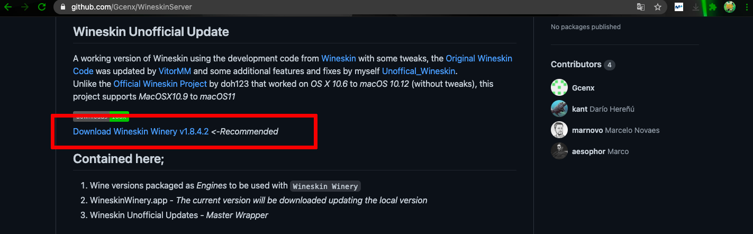Bookmark this page with the star

click(658, 7)
